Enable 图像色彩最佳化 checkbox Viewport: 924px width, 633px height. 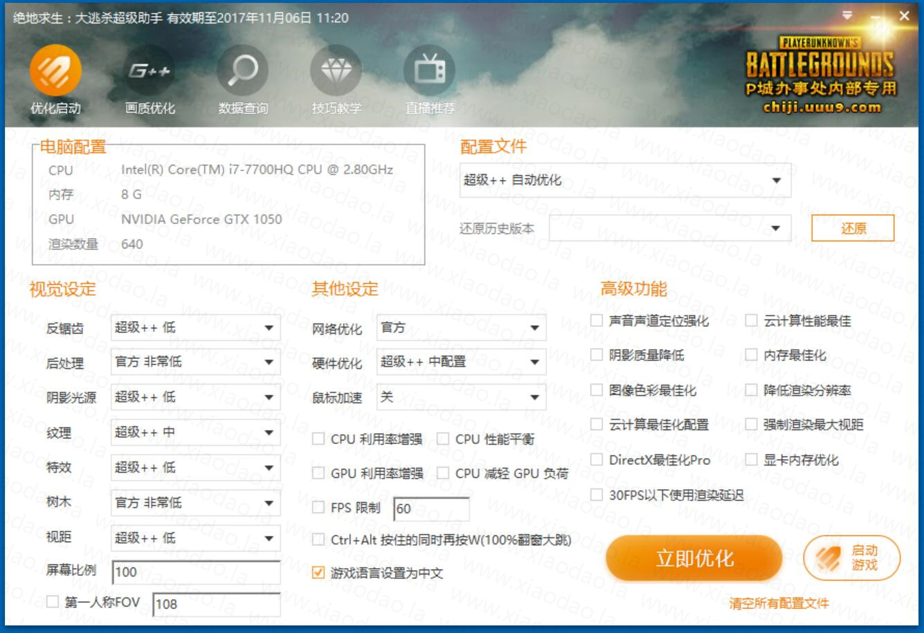tap(597, 389)
